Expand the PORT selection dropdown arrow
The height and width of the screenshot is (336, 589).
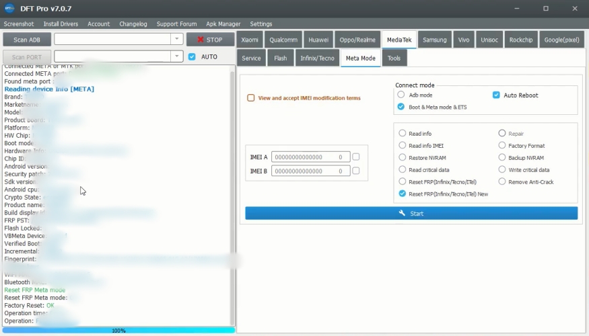point(176,56)
